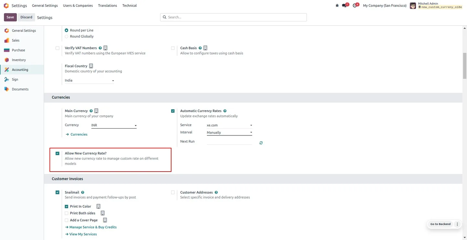Click company building icon beside Cash Basis
The height and width of the screenshot is (240, 467).
(205, 48)
